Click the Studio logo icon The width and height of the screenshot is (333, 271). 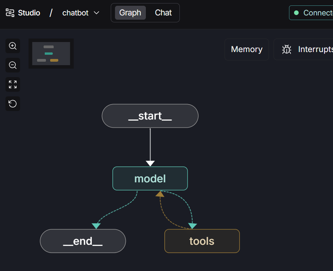[10, 13]
